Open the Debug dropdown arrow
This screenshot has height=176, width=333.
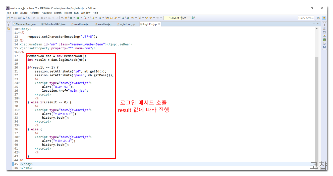tap(74, 18)
